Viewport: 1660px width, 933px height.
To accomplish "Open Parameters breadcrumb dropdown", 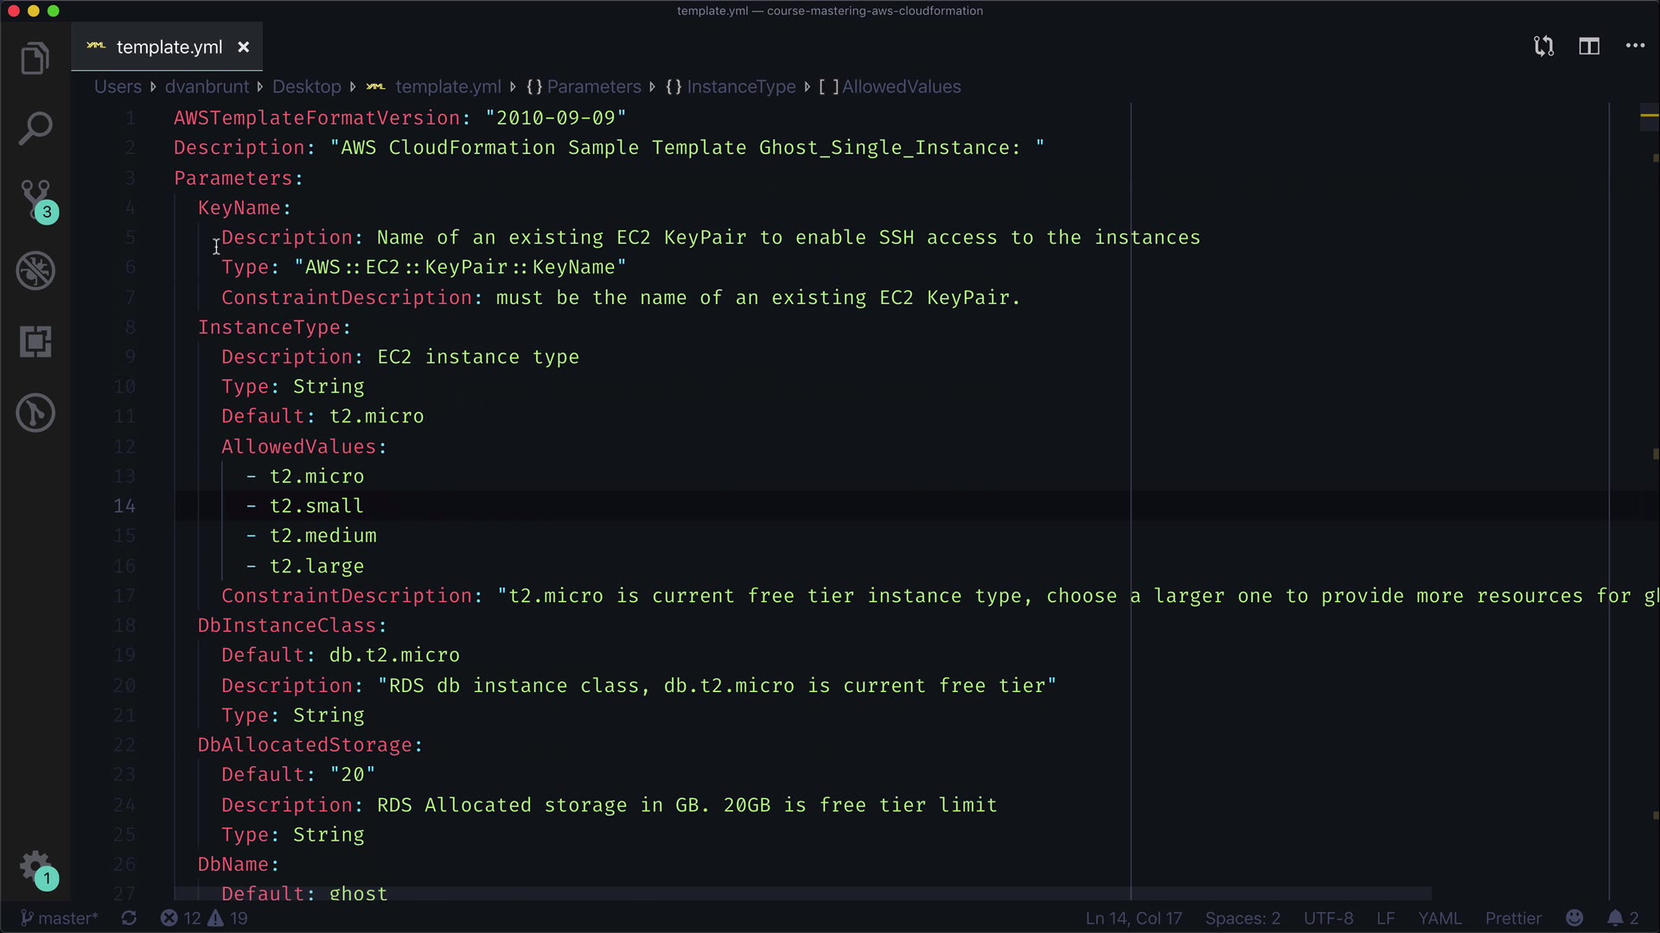I will (593, 86).
